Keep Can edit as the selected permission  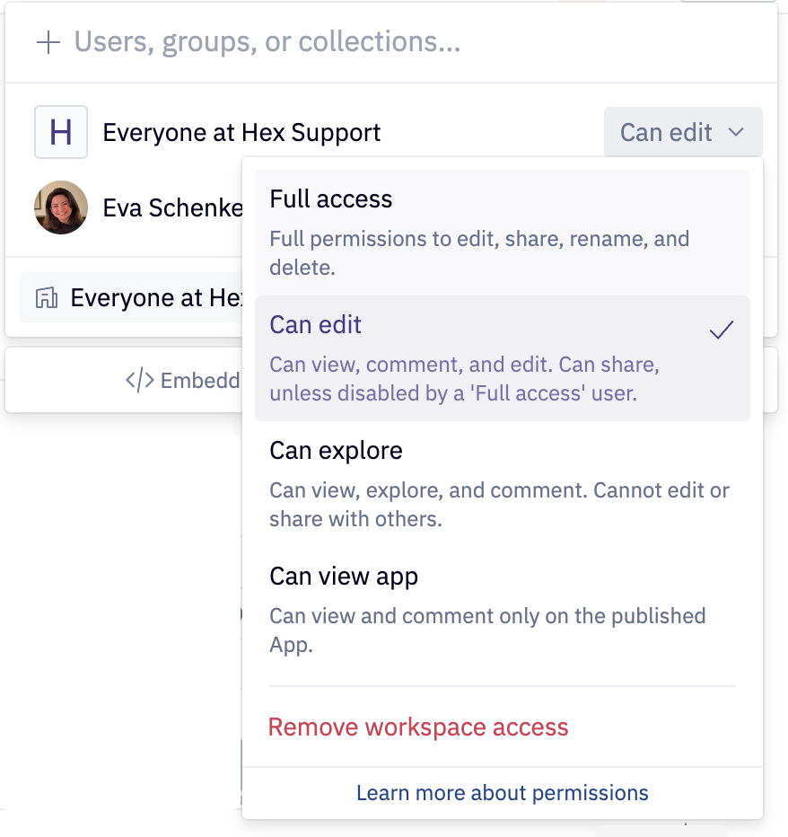[x=315, y=324]
